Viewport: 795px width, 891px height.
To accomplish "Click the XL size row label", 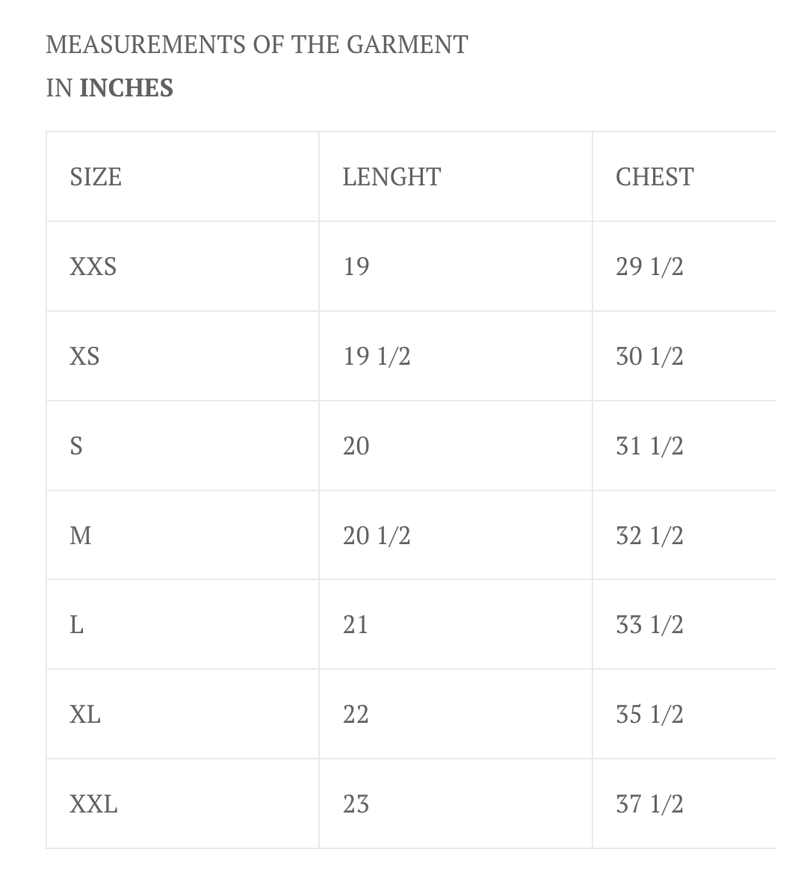I will point(85,715).
